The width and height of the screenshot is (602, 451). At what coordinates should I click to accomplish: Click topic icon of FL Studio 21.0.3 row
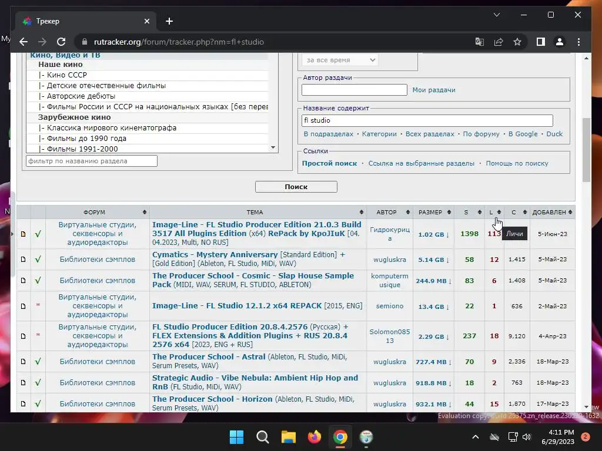(23, 234)
